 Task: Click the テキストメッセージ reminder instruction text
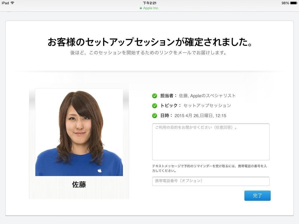(x=209, y=168)
